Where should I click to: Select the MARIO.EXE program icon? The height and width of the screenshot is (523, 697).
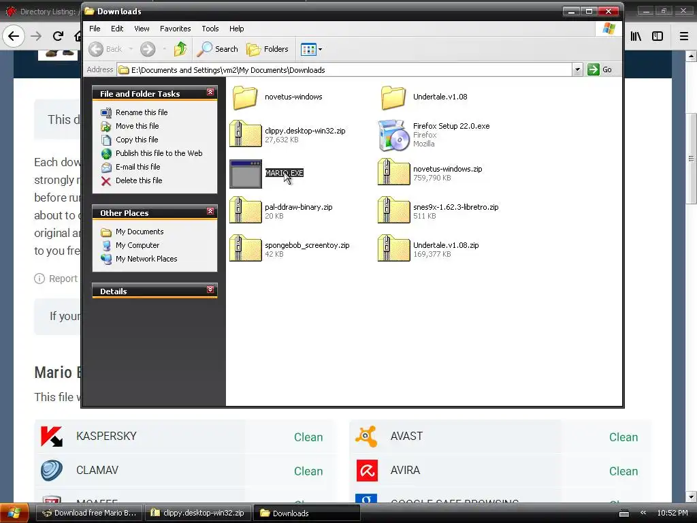pyautogui.click(x=245, y=174)
